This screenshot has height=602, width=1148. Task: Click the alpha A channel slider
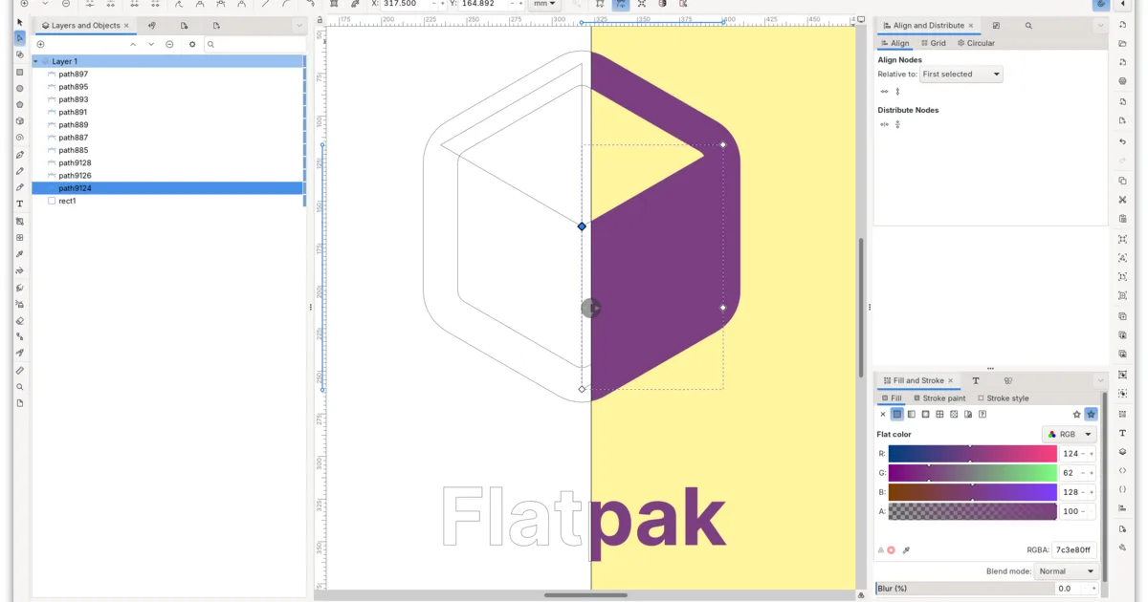pos(972,511)
